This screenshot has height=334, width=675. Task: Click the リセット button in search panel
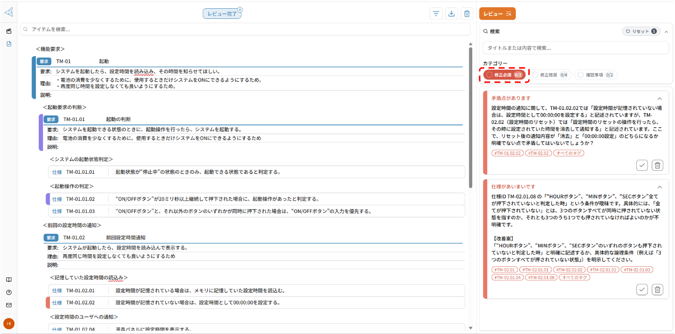click(x=641, y=30)
